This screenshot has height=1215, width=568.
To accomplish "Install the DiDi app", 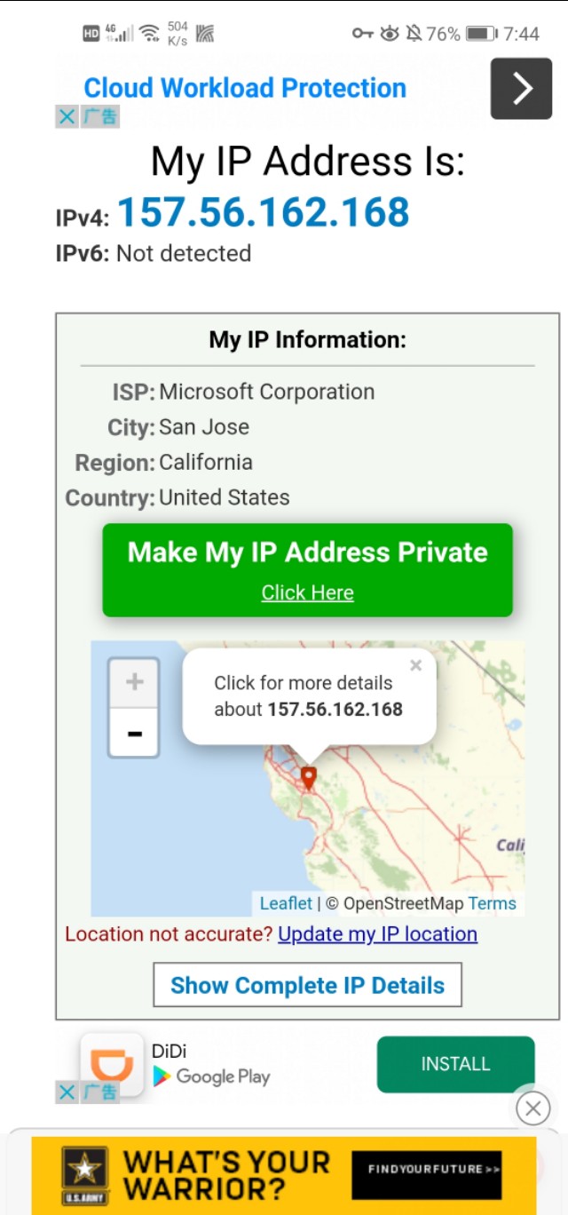I will pos(455,1064).
